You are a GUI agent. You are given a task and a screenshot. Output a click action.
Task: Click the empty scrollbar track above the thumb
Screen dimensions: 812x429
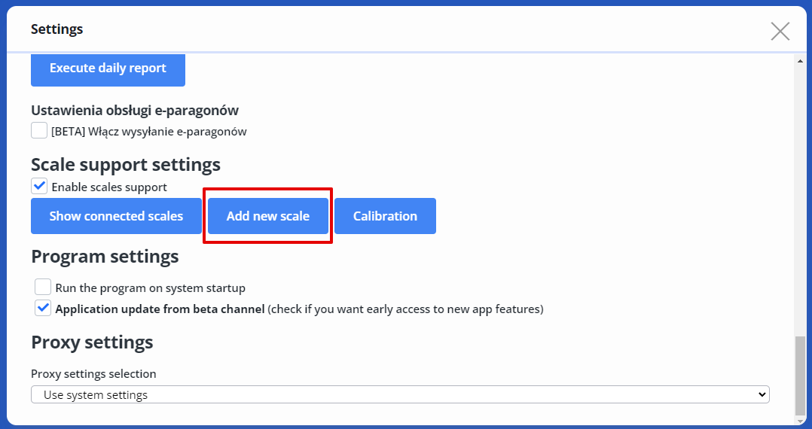pos(800,203)
